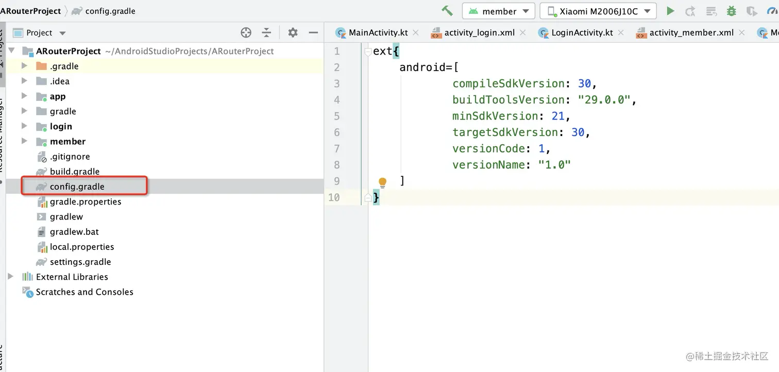The height and width of the screenshot is (372, 779).
Task: Expand the .idea folder arrow
Action: click(x=24, y=81)
